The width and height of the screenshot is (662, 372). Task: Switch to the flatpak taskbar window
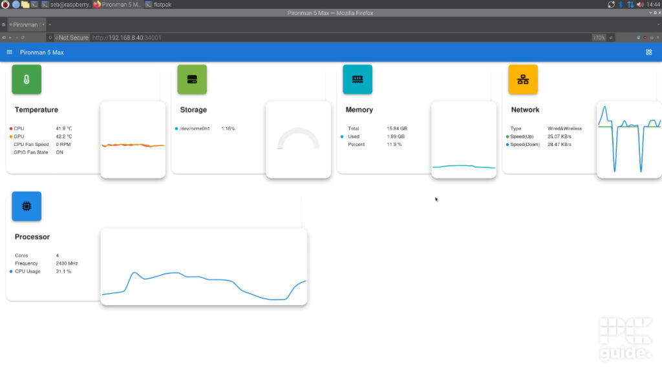pyautogui.click(x=158, y=5)
